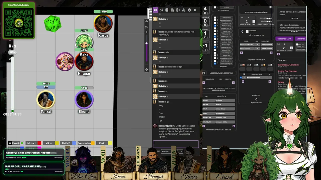Click lickizard's red player color swatch
The width and height of the screenshot is (321, 180).
coord(39,143)
